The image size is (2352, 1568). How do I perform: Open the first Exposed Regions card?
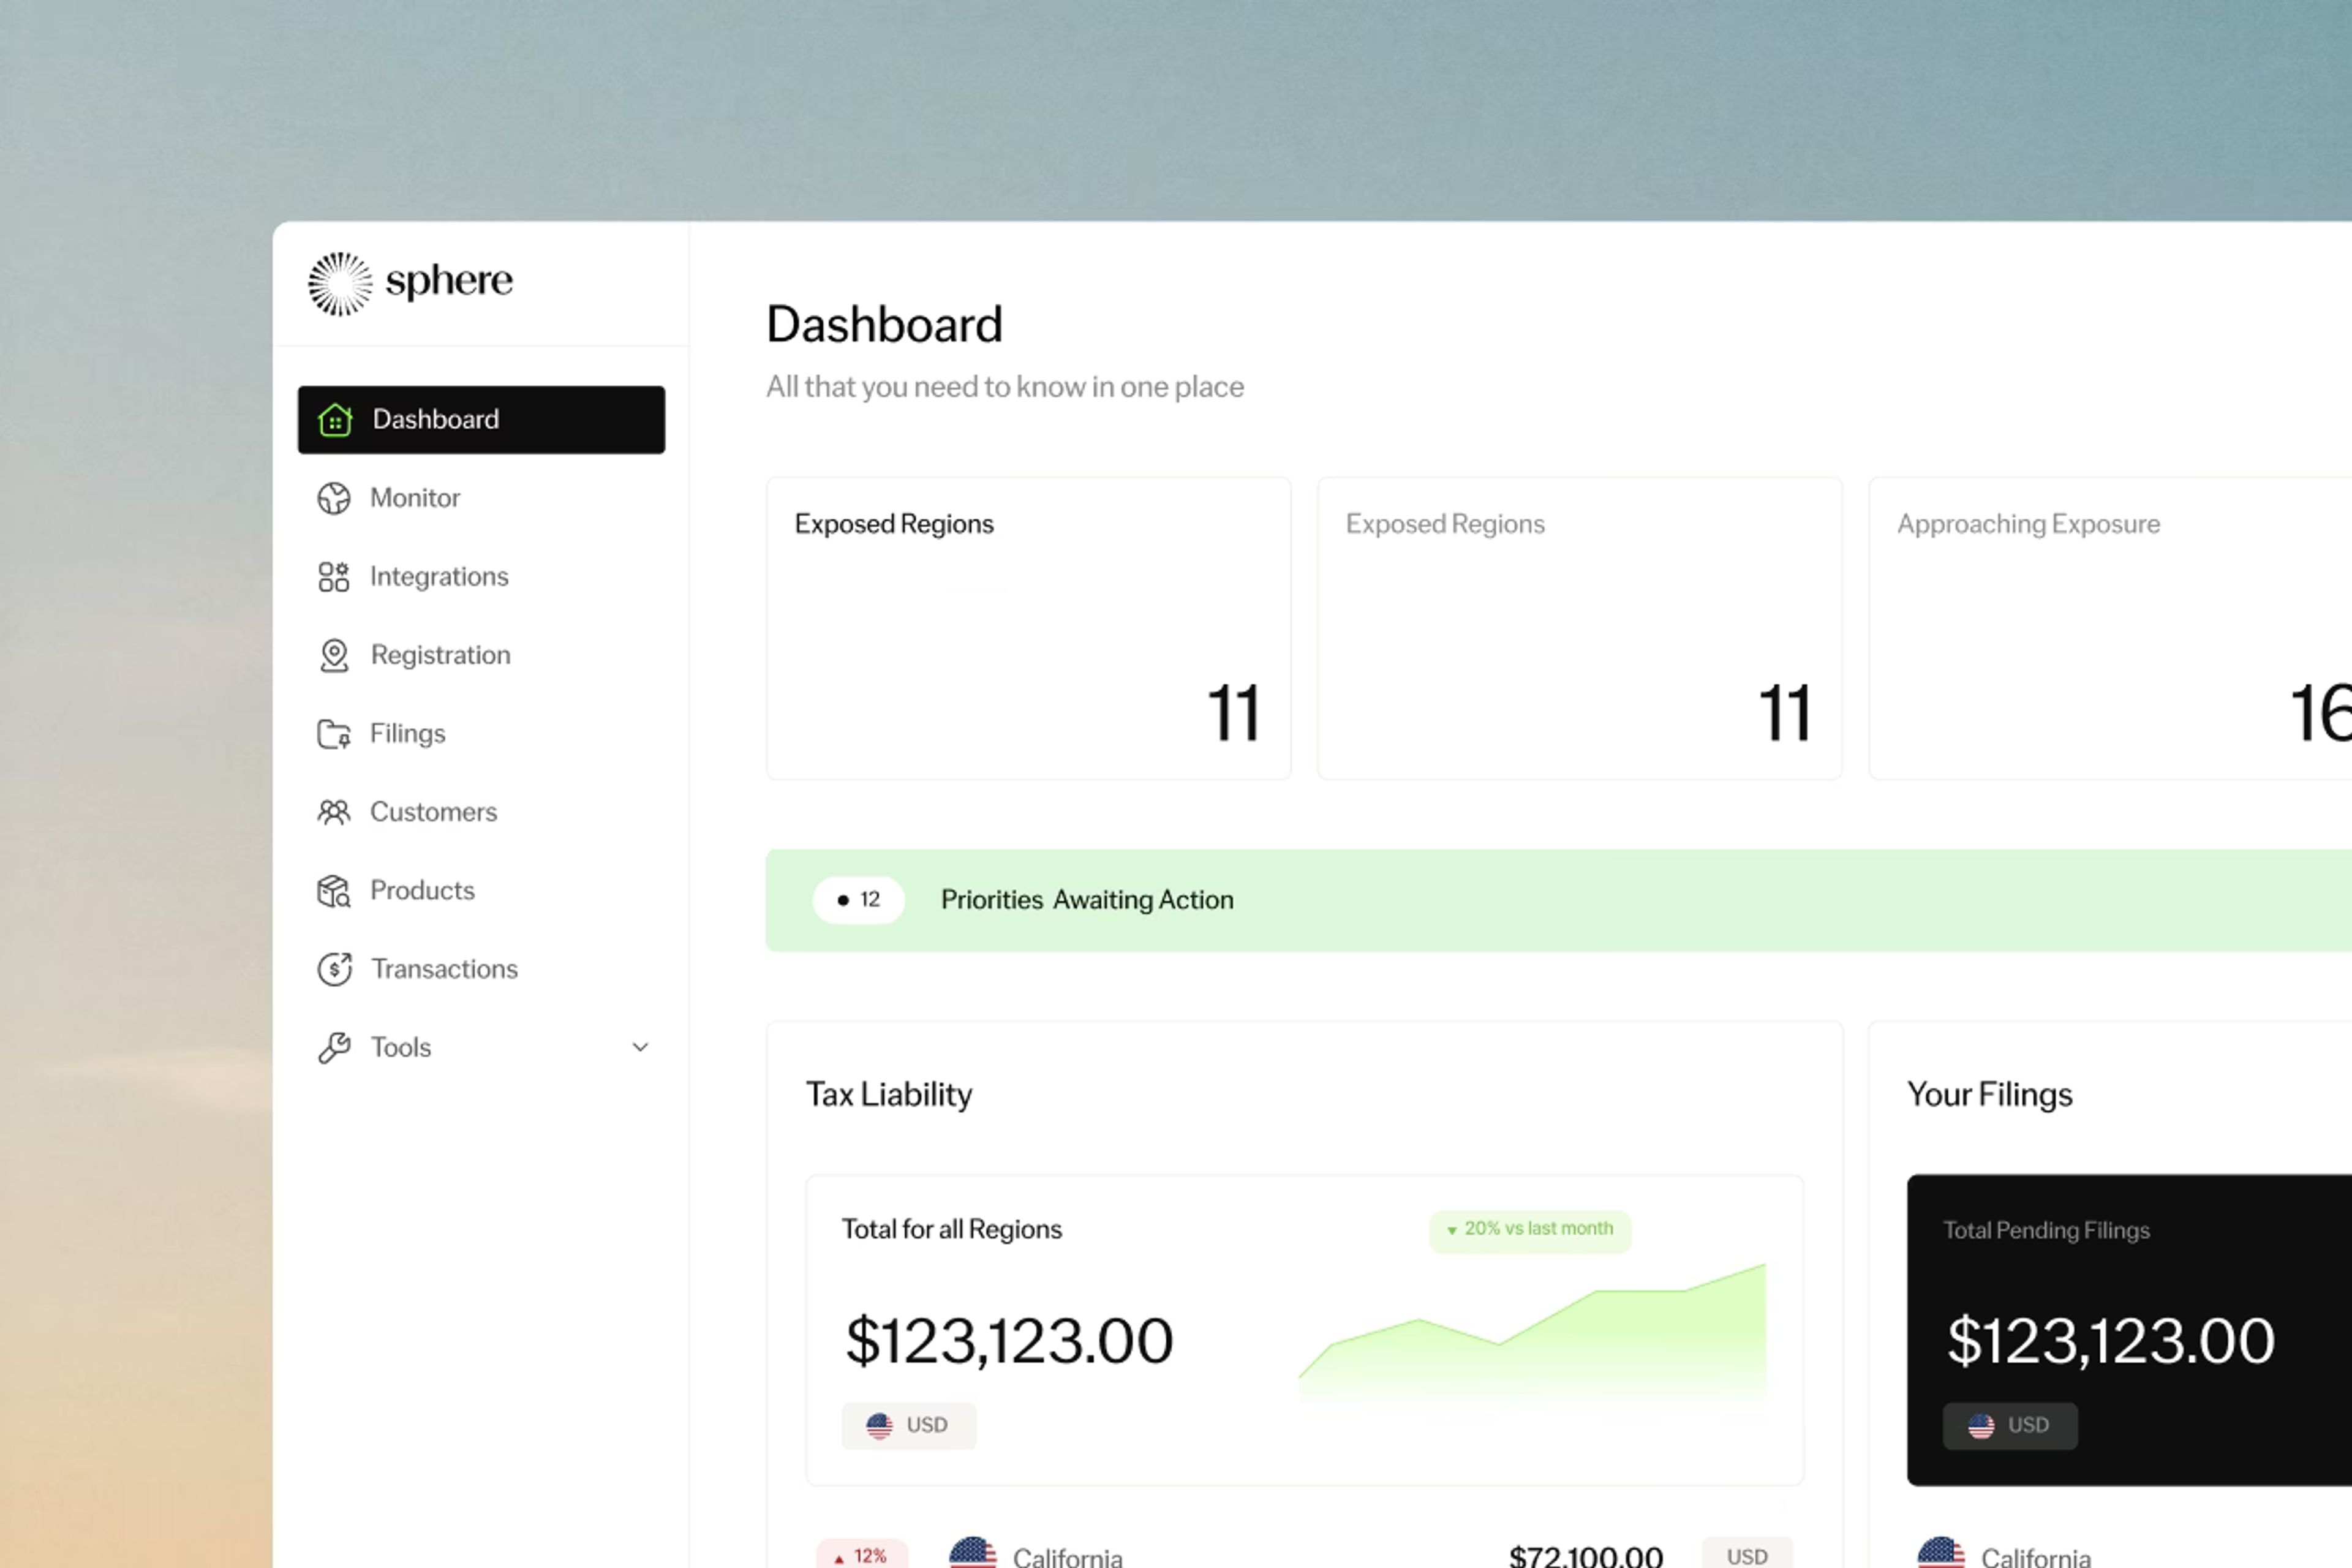[1029, 628]
